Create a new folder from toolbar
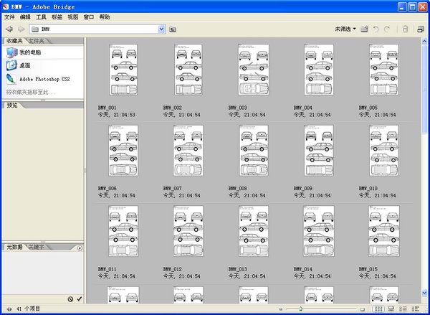430x315 pixels. [x=365, y=29]
